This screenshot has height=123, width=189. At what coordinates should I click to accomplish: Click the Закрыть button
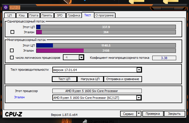pyautogui.click(x=174, y=114)
